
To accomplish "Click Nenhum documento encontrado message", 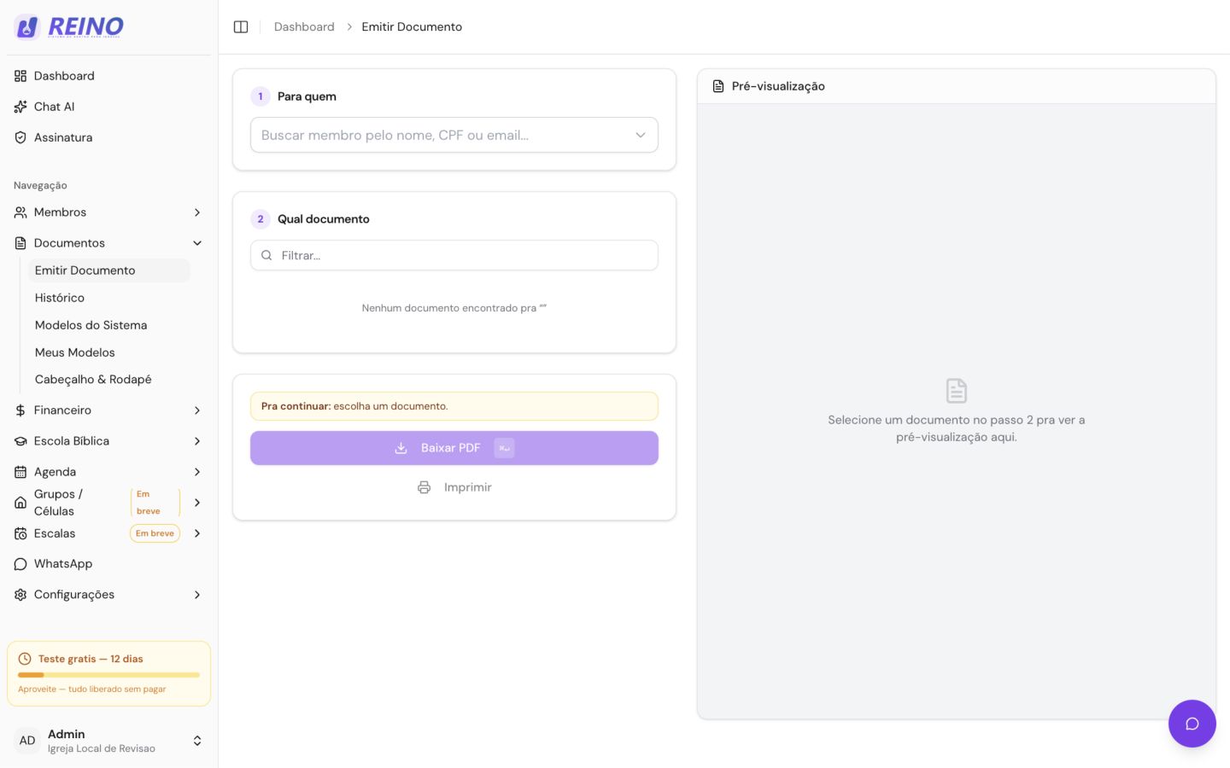I will click(454, 308).
